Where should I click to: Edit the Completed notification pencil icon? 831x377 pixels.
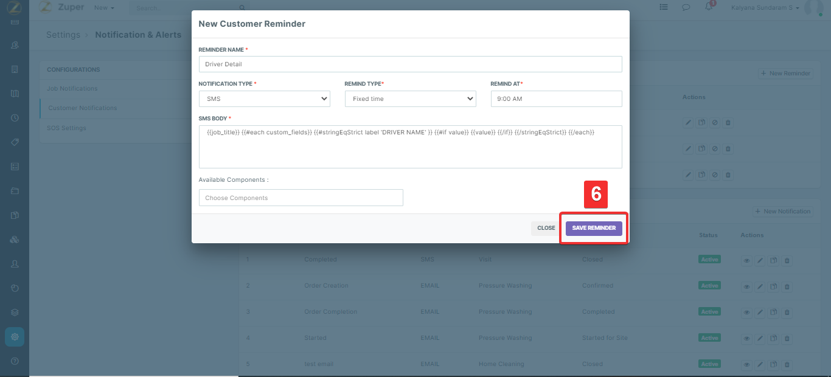click(760, 261)
